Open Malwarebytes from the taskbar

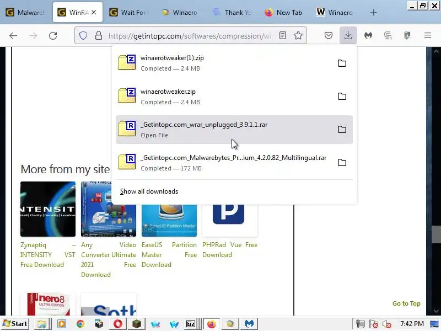pos(249,324)
